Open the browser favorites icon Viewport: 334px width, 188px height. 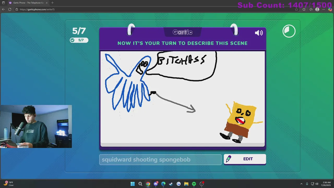tap(311, 9)
